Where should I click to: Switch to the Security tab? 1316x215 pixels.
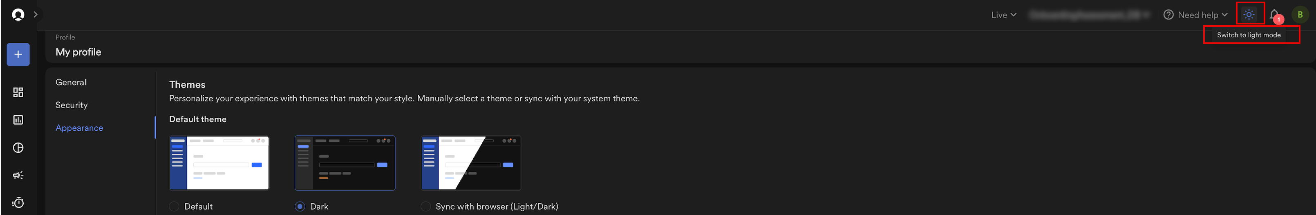point(72,105)
